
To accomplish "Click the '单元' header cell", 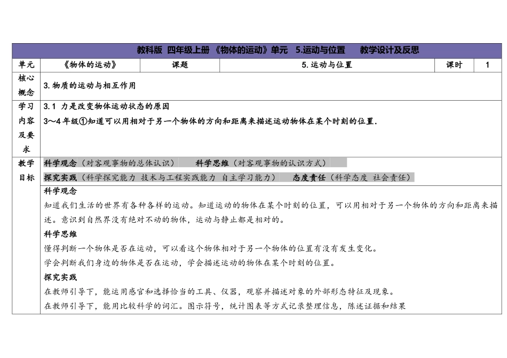I will coord(26,65).
